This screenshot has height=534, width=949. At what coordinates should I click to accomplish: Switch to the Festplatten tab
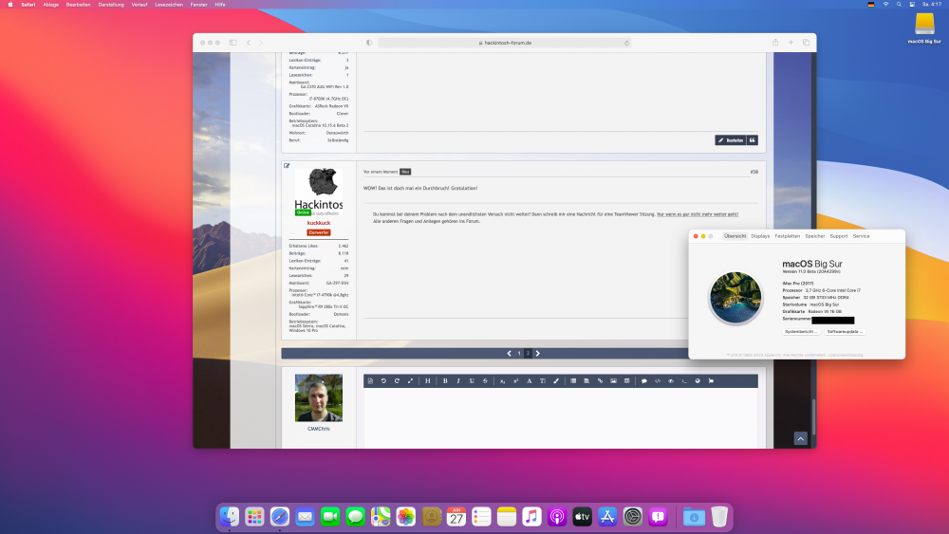(x=788, y=236)
